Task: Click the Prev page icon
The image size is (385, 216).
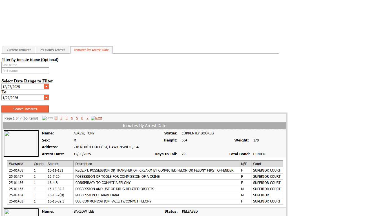Action: [47, 118]
